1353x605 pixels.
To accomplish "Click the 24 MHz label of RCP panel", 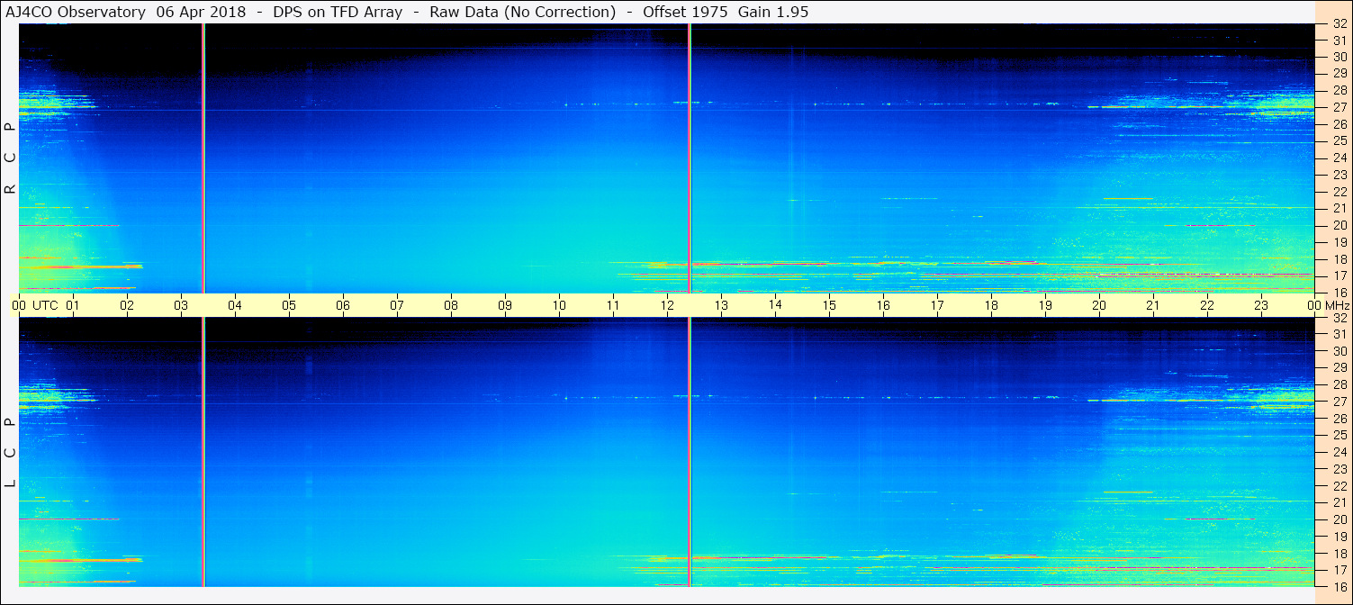I will [1339, 158].
